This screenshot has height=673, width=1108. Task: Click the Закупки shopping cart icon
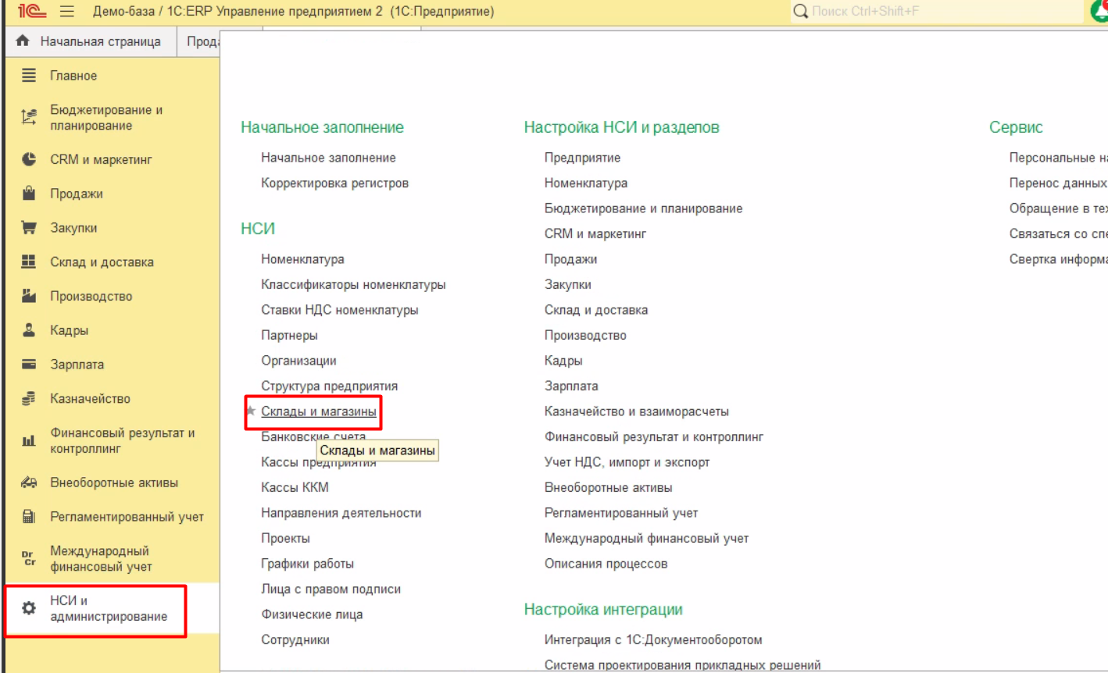(29, 228)
